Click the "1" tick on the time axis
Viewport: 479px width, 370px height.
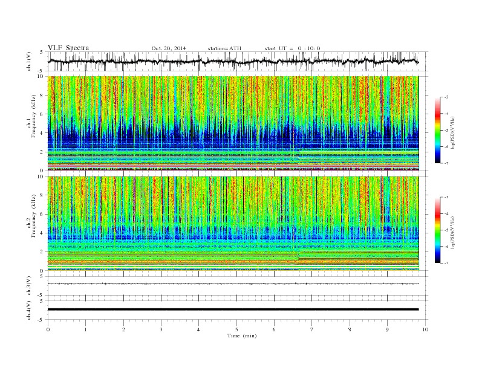[x=85, y=329]
